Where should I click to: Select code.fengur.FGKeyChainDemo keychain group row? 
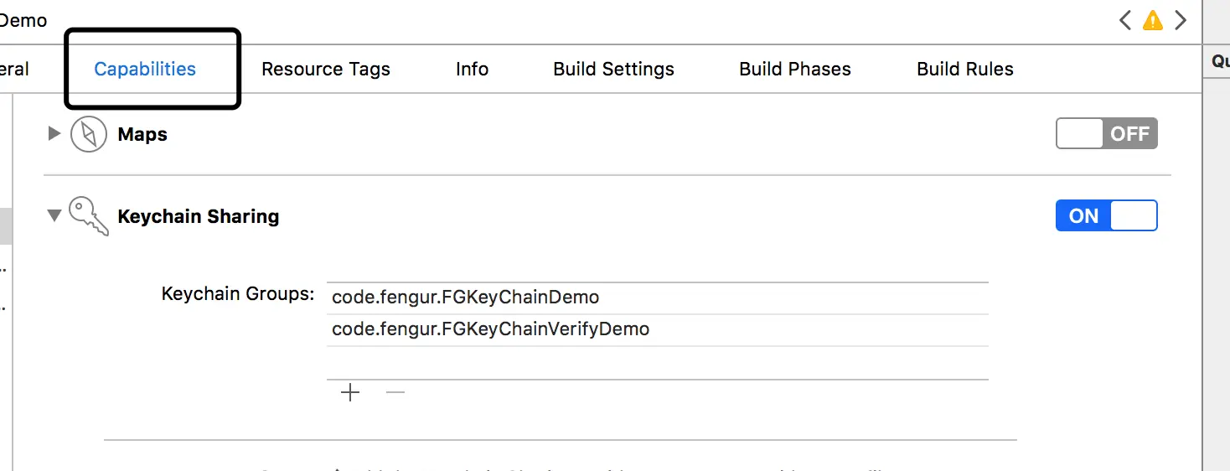pos(658,298)
